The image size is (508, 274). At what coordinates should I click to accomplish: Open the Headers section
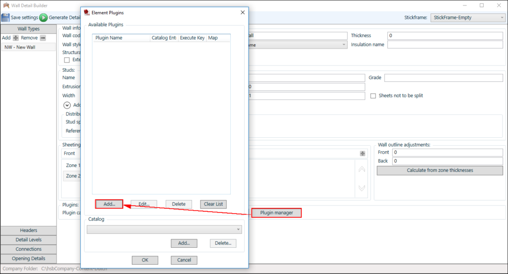click(x=28, y=230)
